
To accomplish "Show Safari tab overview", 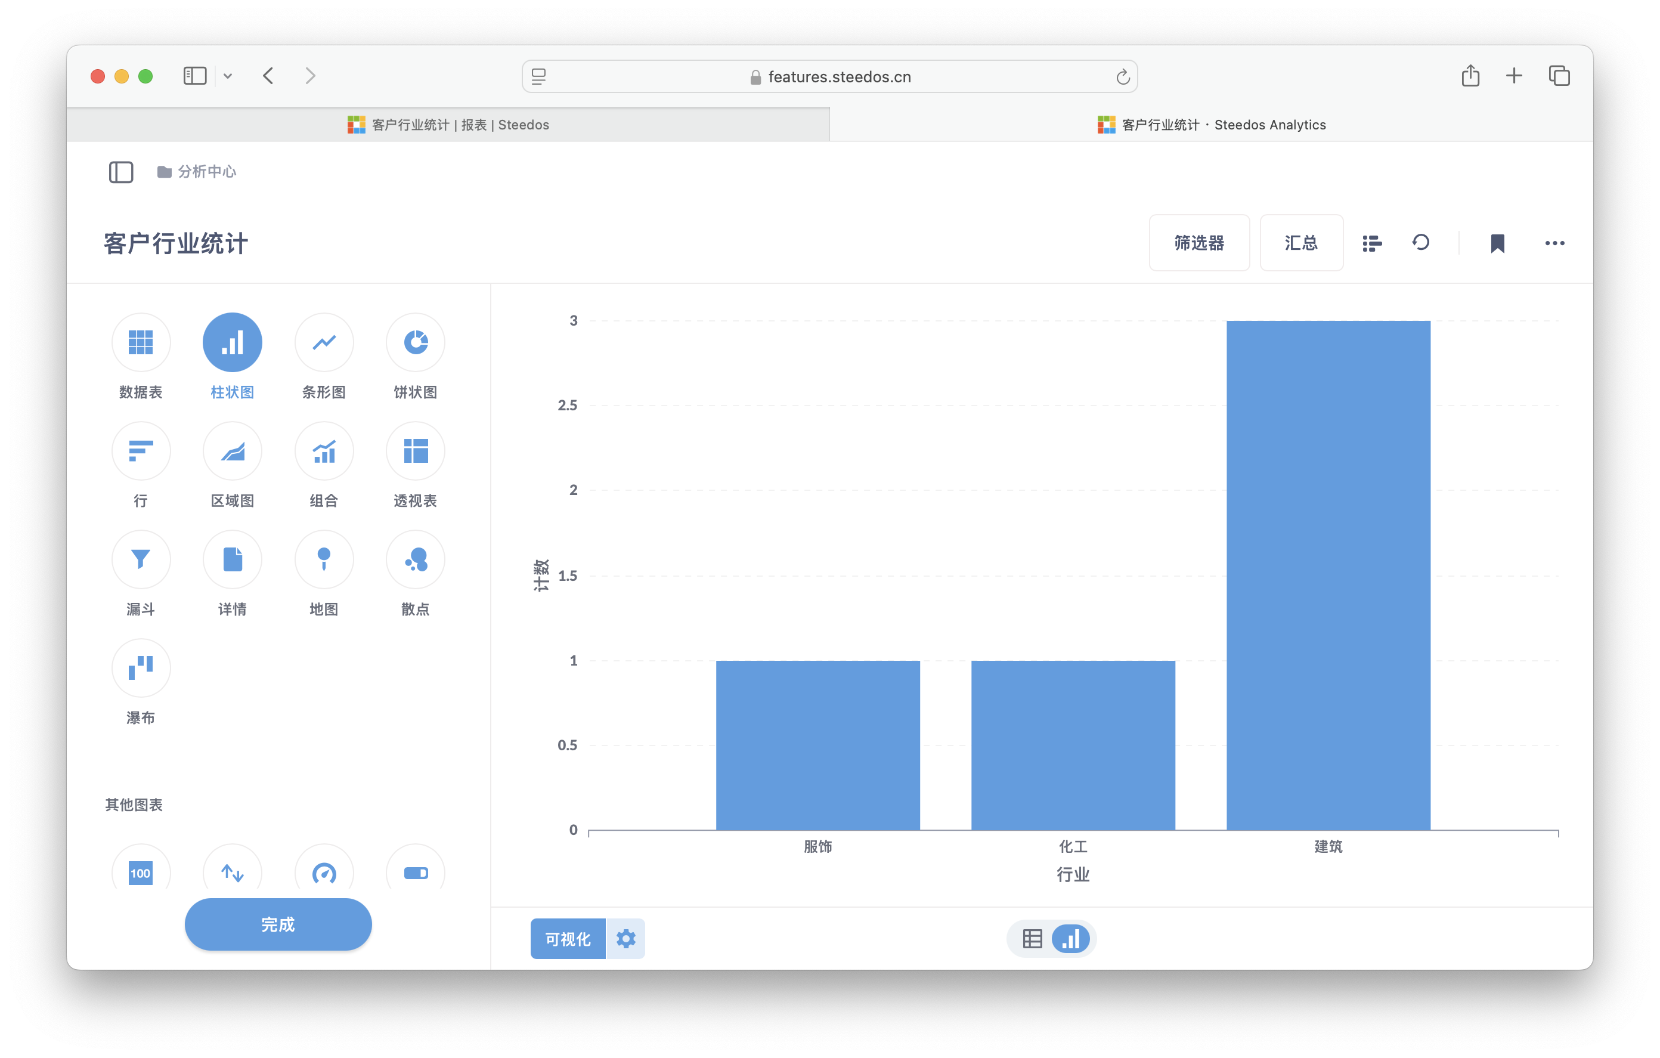I will [x=1559, y=75].
